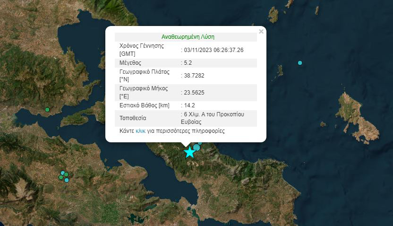This screenshot has height=226, width=393.
Task: Click the longitude value 23.5625
Action: click(194, 92)
